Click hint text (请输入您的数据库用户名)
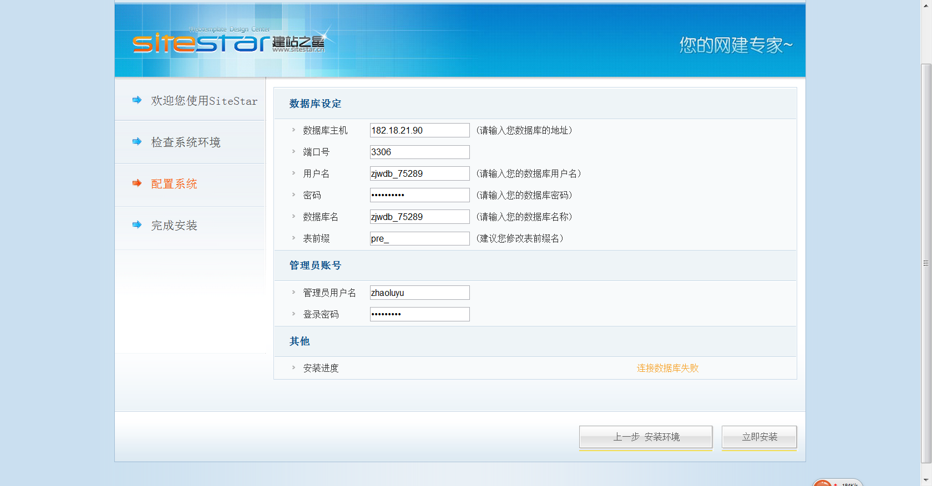Image resolution: width=932 pixels, height=486 pixels. point(529,173)
